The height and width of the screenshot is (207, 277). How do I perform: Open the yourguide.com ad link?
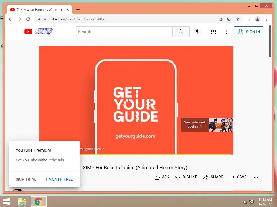click(x=92, y=149)
